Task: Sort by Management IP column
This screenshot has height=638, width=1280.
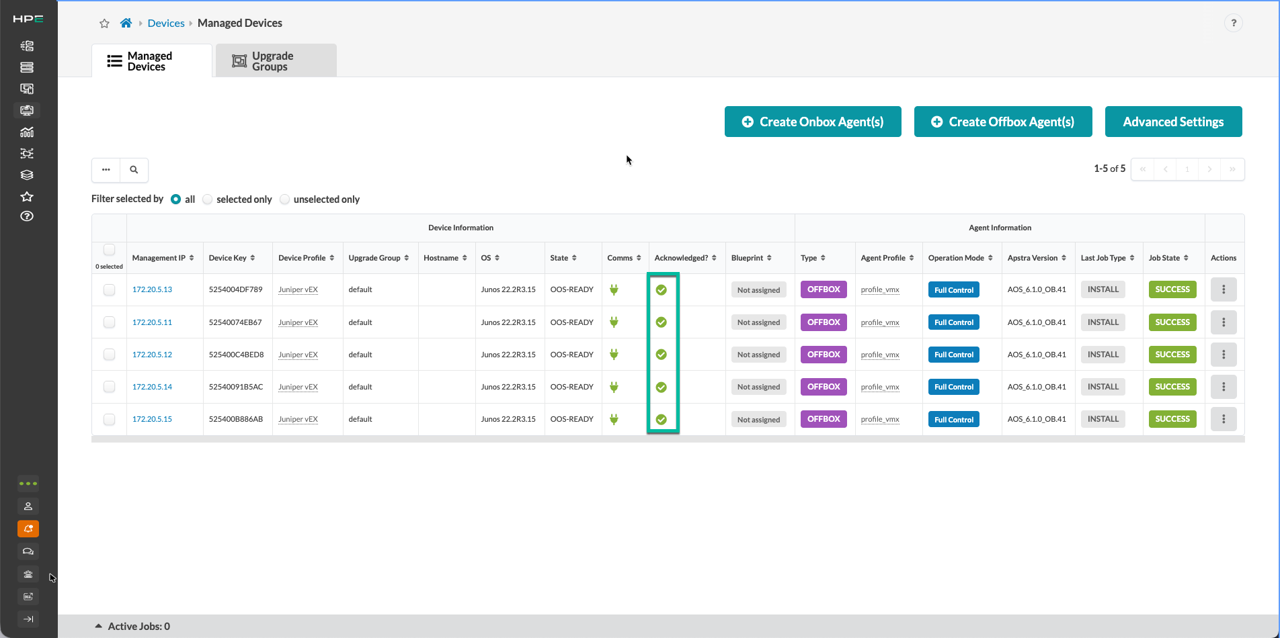Action: pyautogui.click(x=163, y=258)
